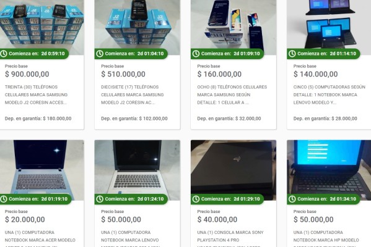The height and width of the screenshot is (247, 371).
Task: Open TREINTA (30) TELÉFONOS listing description
Action: pyautogui.click(x=36, y=95)
